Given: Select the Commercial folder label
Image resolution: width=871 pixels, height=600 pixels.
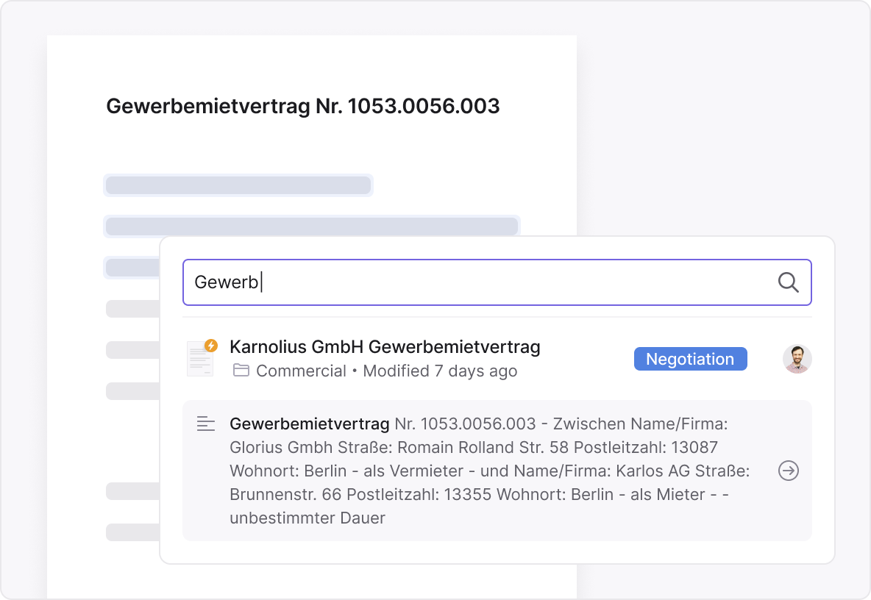Looking at the screenshot, I should [x=301, y=371].
